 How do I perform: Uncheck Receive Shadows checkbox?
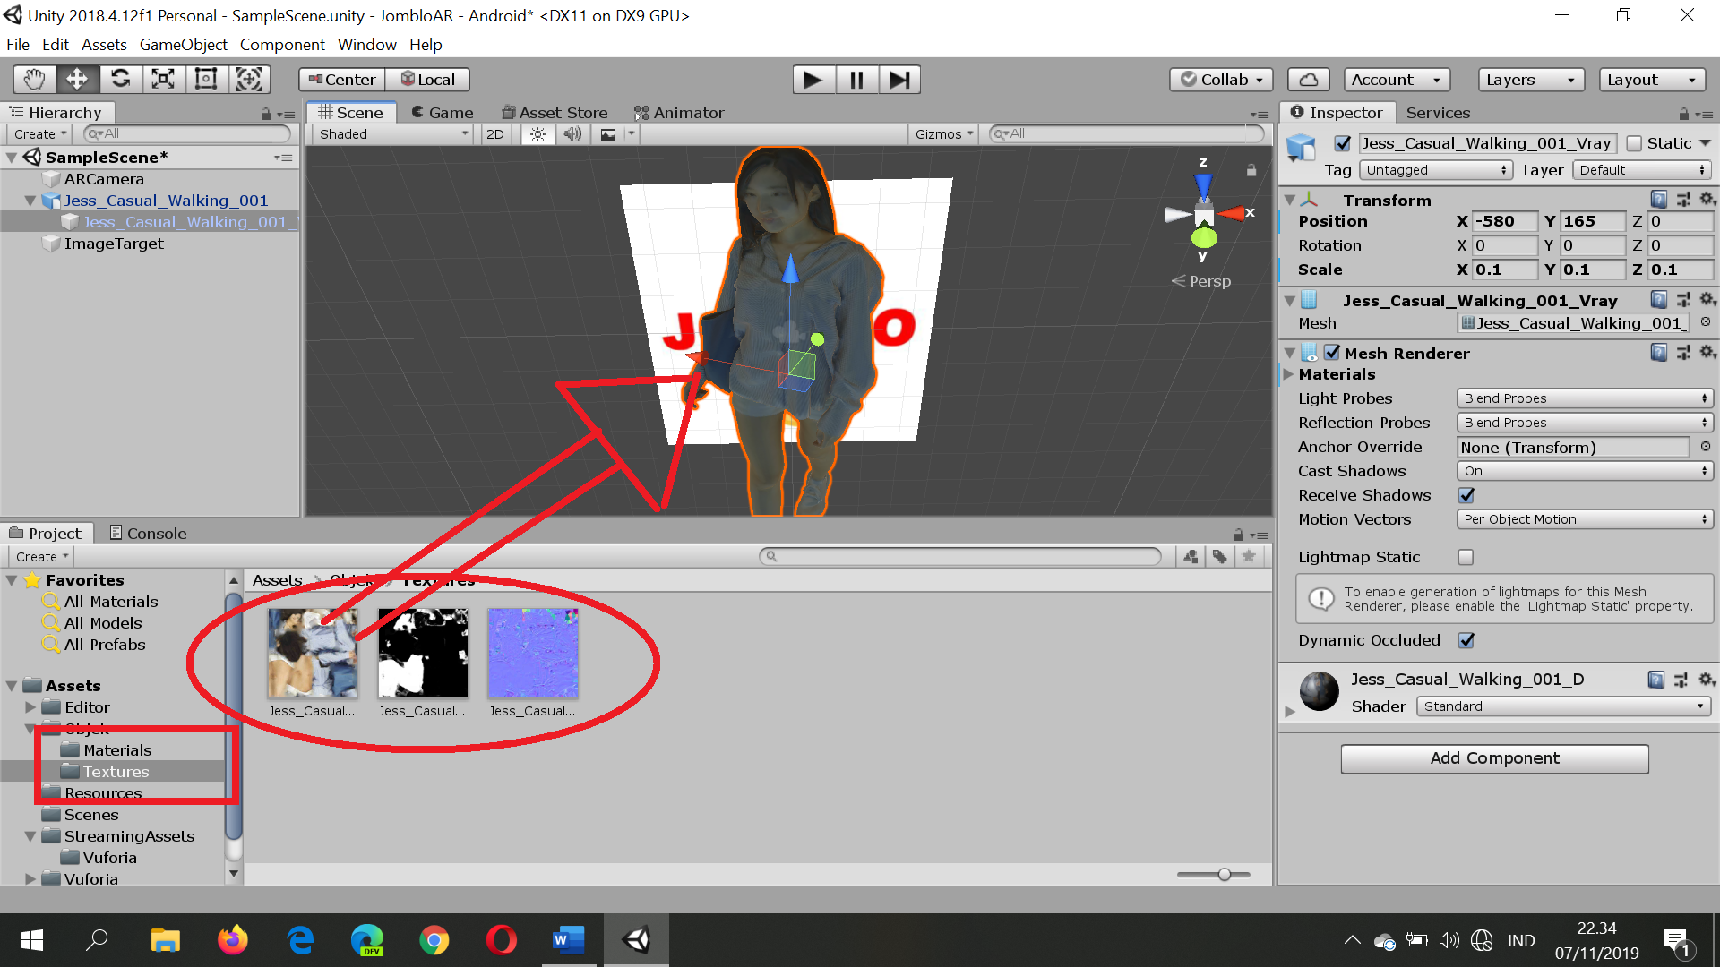click(1466, 495)
